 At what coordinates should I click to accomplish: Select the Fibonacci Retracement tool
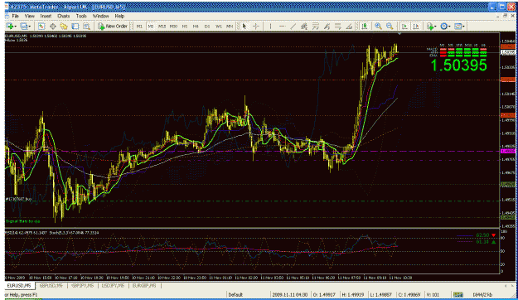[316, 26]
